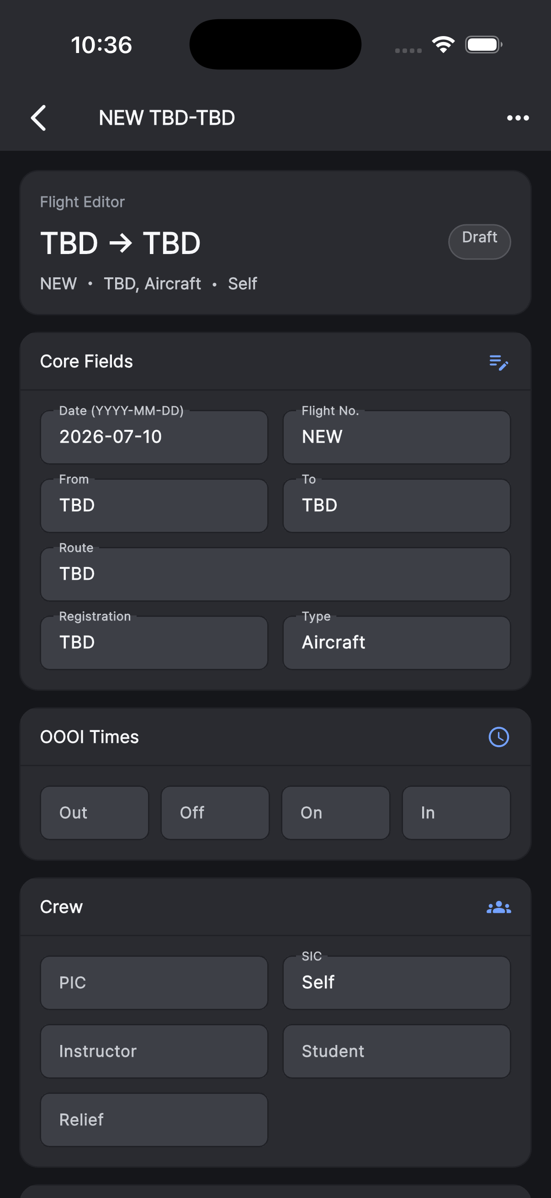Select the Flight No. field
551x1198 pixels.
(397, 437)
